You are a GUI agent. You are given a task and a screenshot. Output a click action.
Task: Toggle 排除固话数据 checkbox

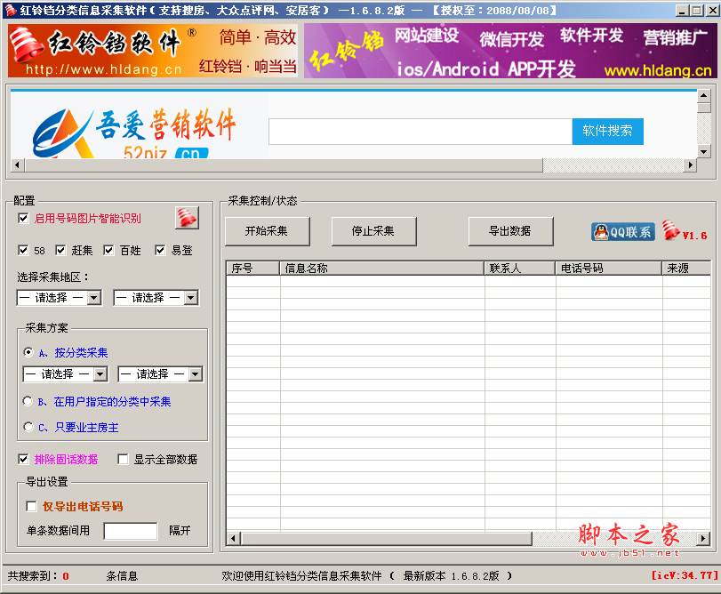point(23,459)
